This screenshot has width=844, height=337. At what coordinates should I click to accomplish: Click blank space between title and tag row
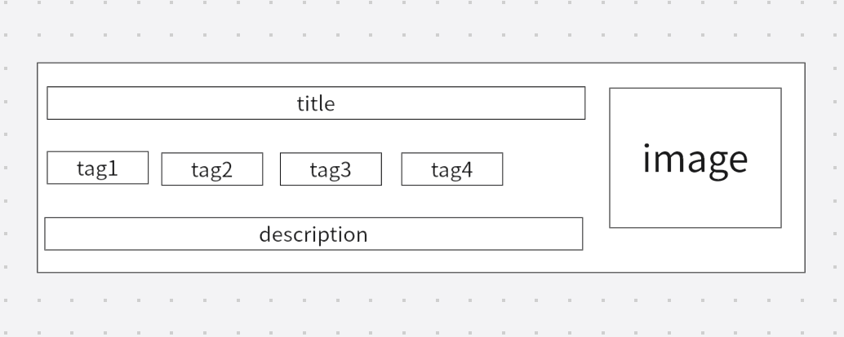(315, 135)
